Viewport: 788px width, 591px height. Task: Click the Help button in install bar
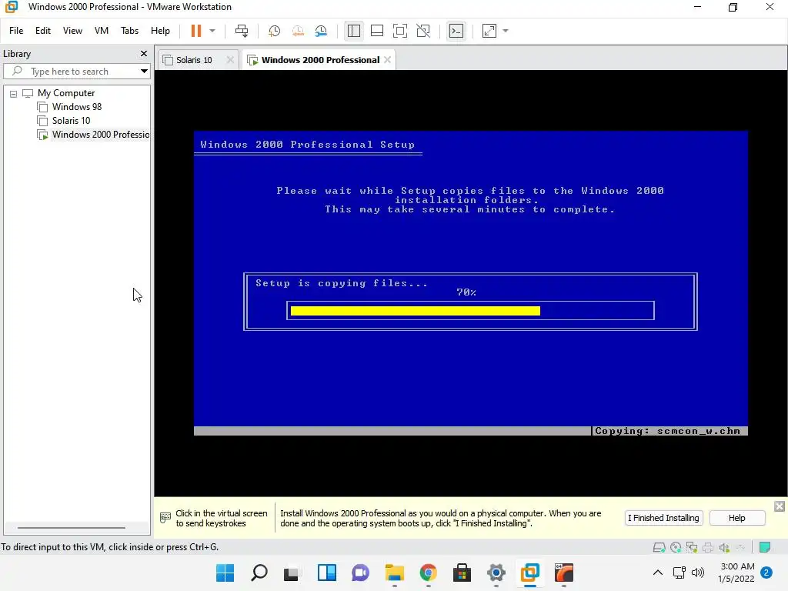point(736,518)
